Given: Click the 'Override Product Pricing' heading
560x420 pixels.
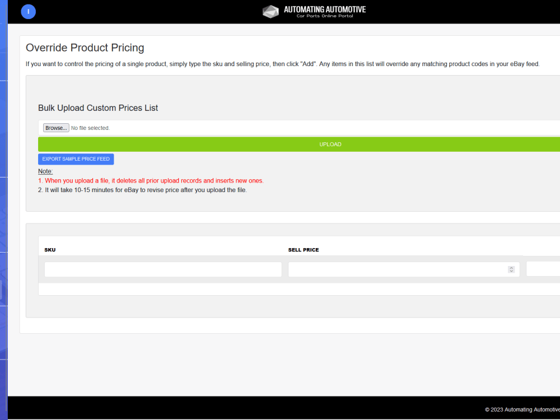Looking at the screenshot, I should click(x=85, y=48).
